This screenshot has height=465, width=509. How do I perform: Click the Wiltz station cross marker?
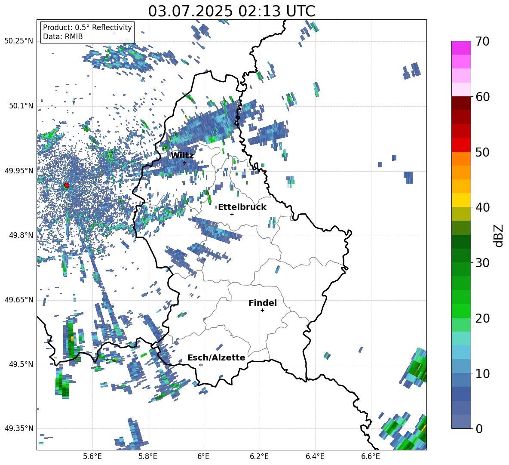pyautogui.click(x=185, y=163)
